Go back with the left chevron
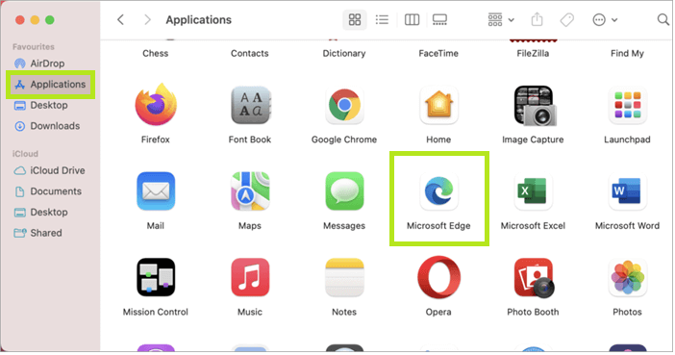 pos(120,19)
